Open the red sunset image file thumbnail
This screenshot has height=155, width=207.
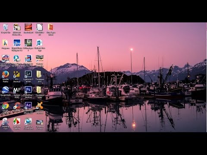click(x=28, y=27)
